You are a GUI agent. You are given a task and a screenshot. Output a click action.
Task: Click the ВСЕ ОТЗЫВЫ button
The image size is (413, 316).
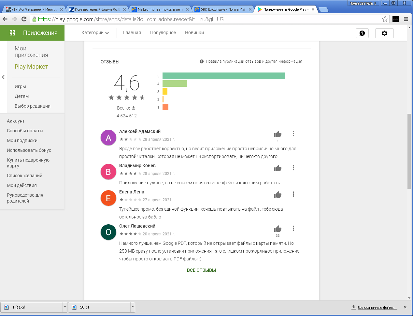(x=201, y=270)
